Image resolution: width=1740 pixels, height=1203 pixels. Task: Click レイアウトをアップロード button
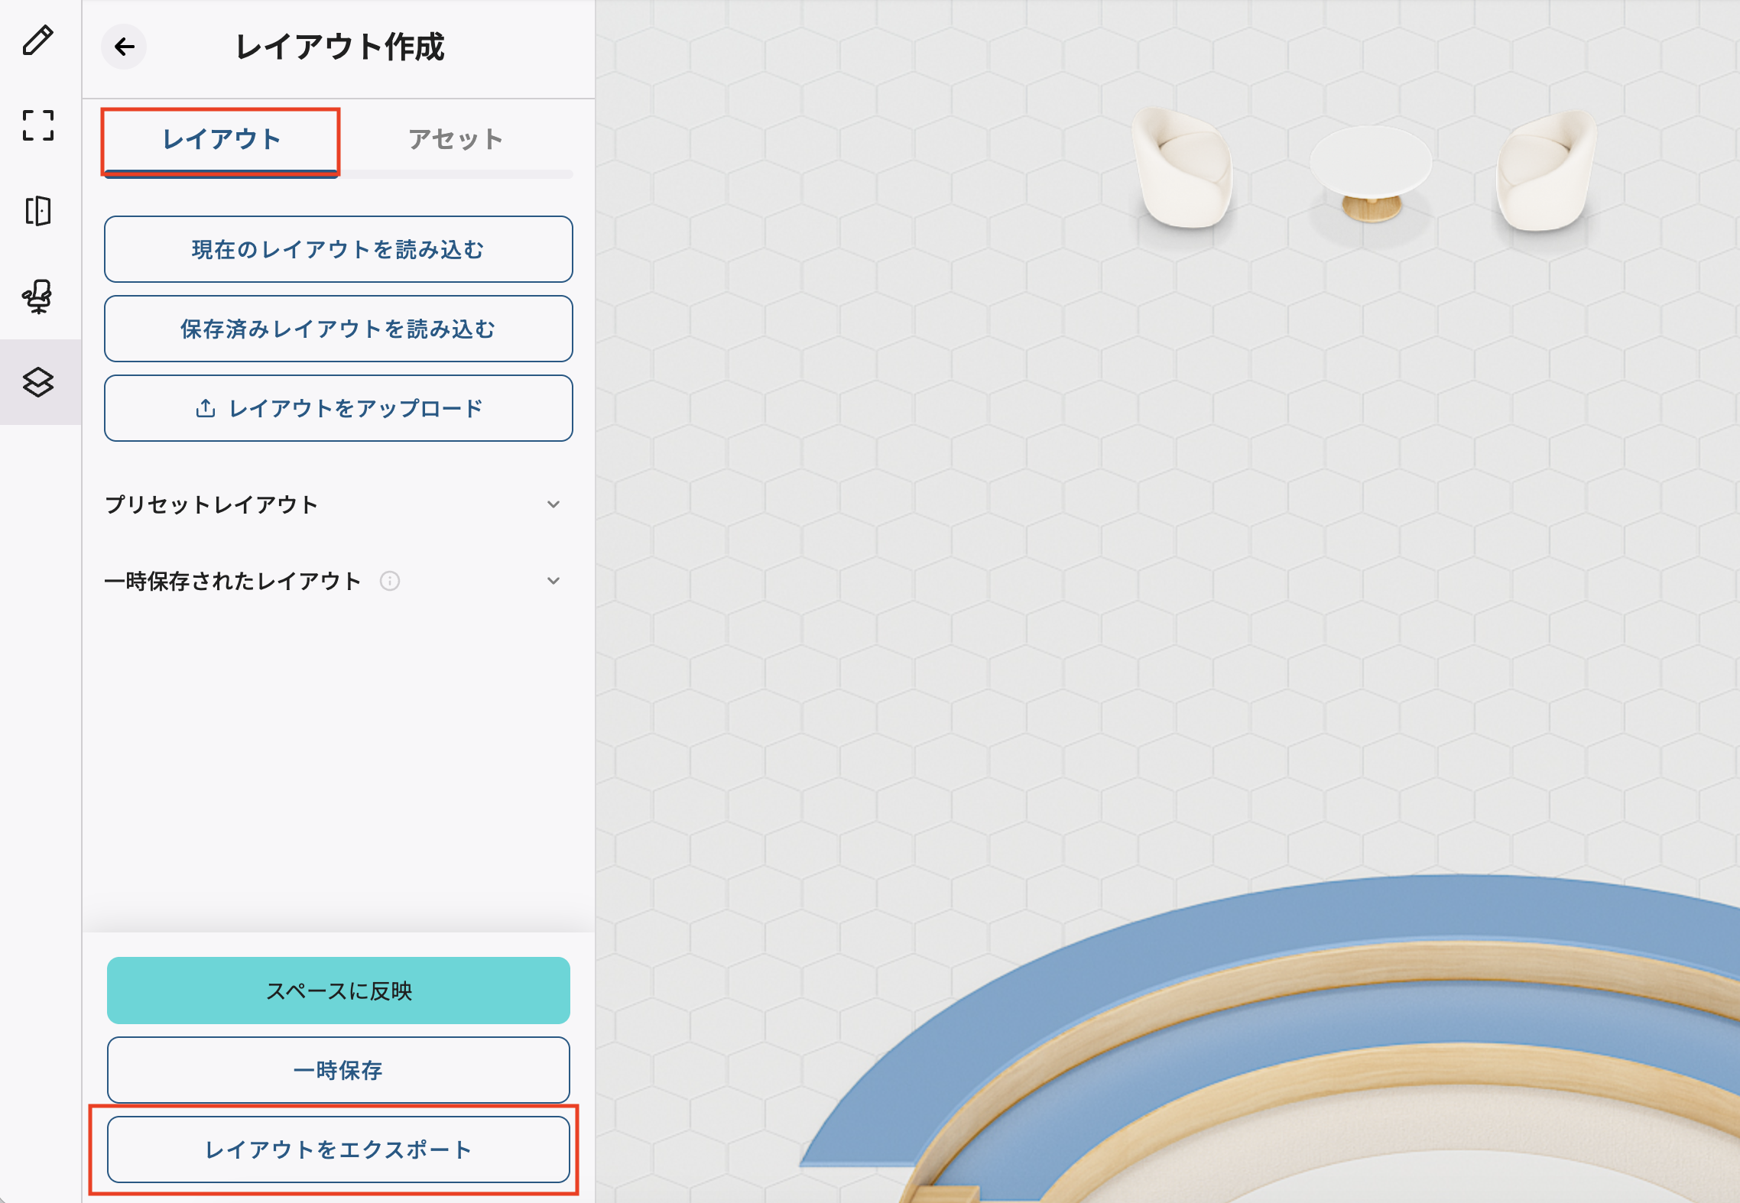pos(339,408)
